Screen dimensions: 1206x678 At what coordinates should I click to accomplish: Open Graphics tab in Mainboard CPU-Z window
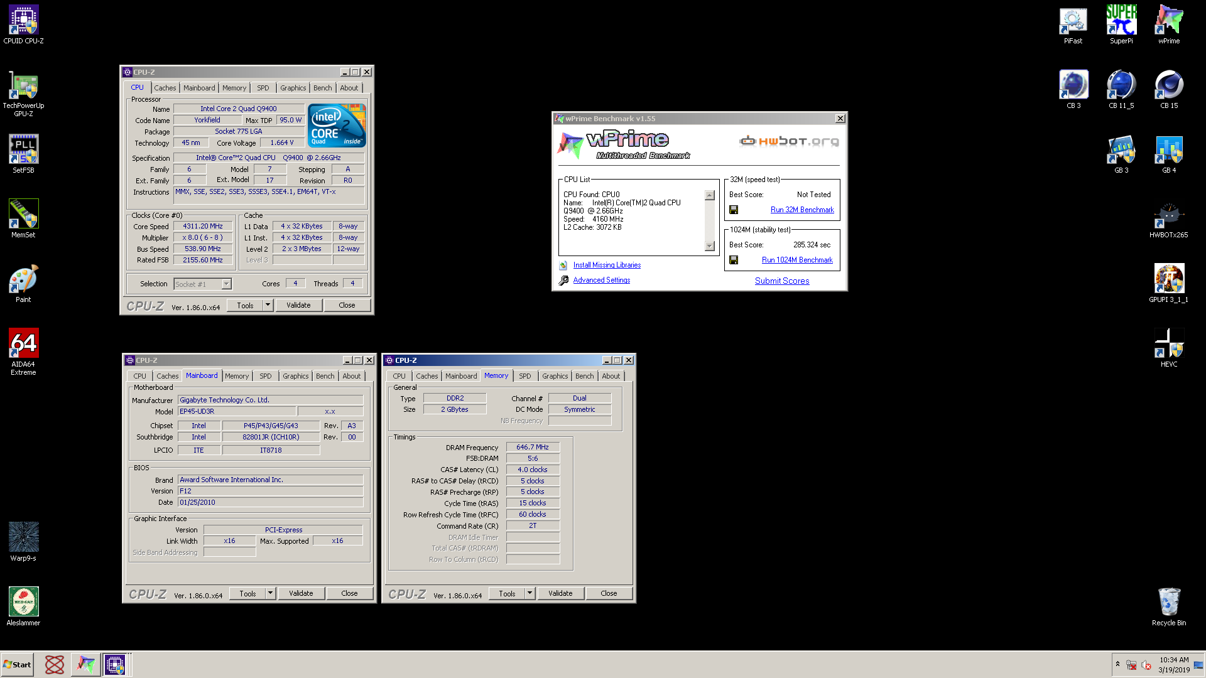pyautogui.click(x=296, y=376)
